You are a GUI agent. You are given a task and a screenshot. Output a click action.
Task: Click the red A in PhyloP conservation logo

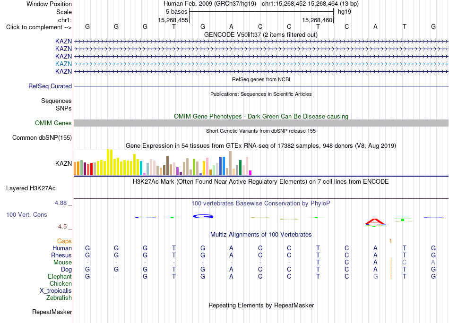click(x=375, y=221)
